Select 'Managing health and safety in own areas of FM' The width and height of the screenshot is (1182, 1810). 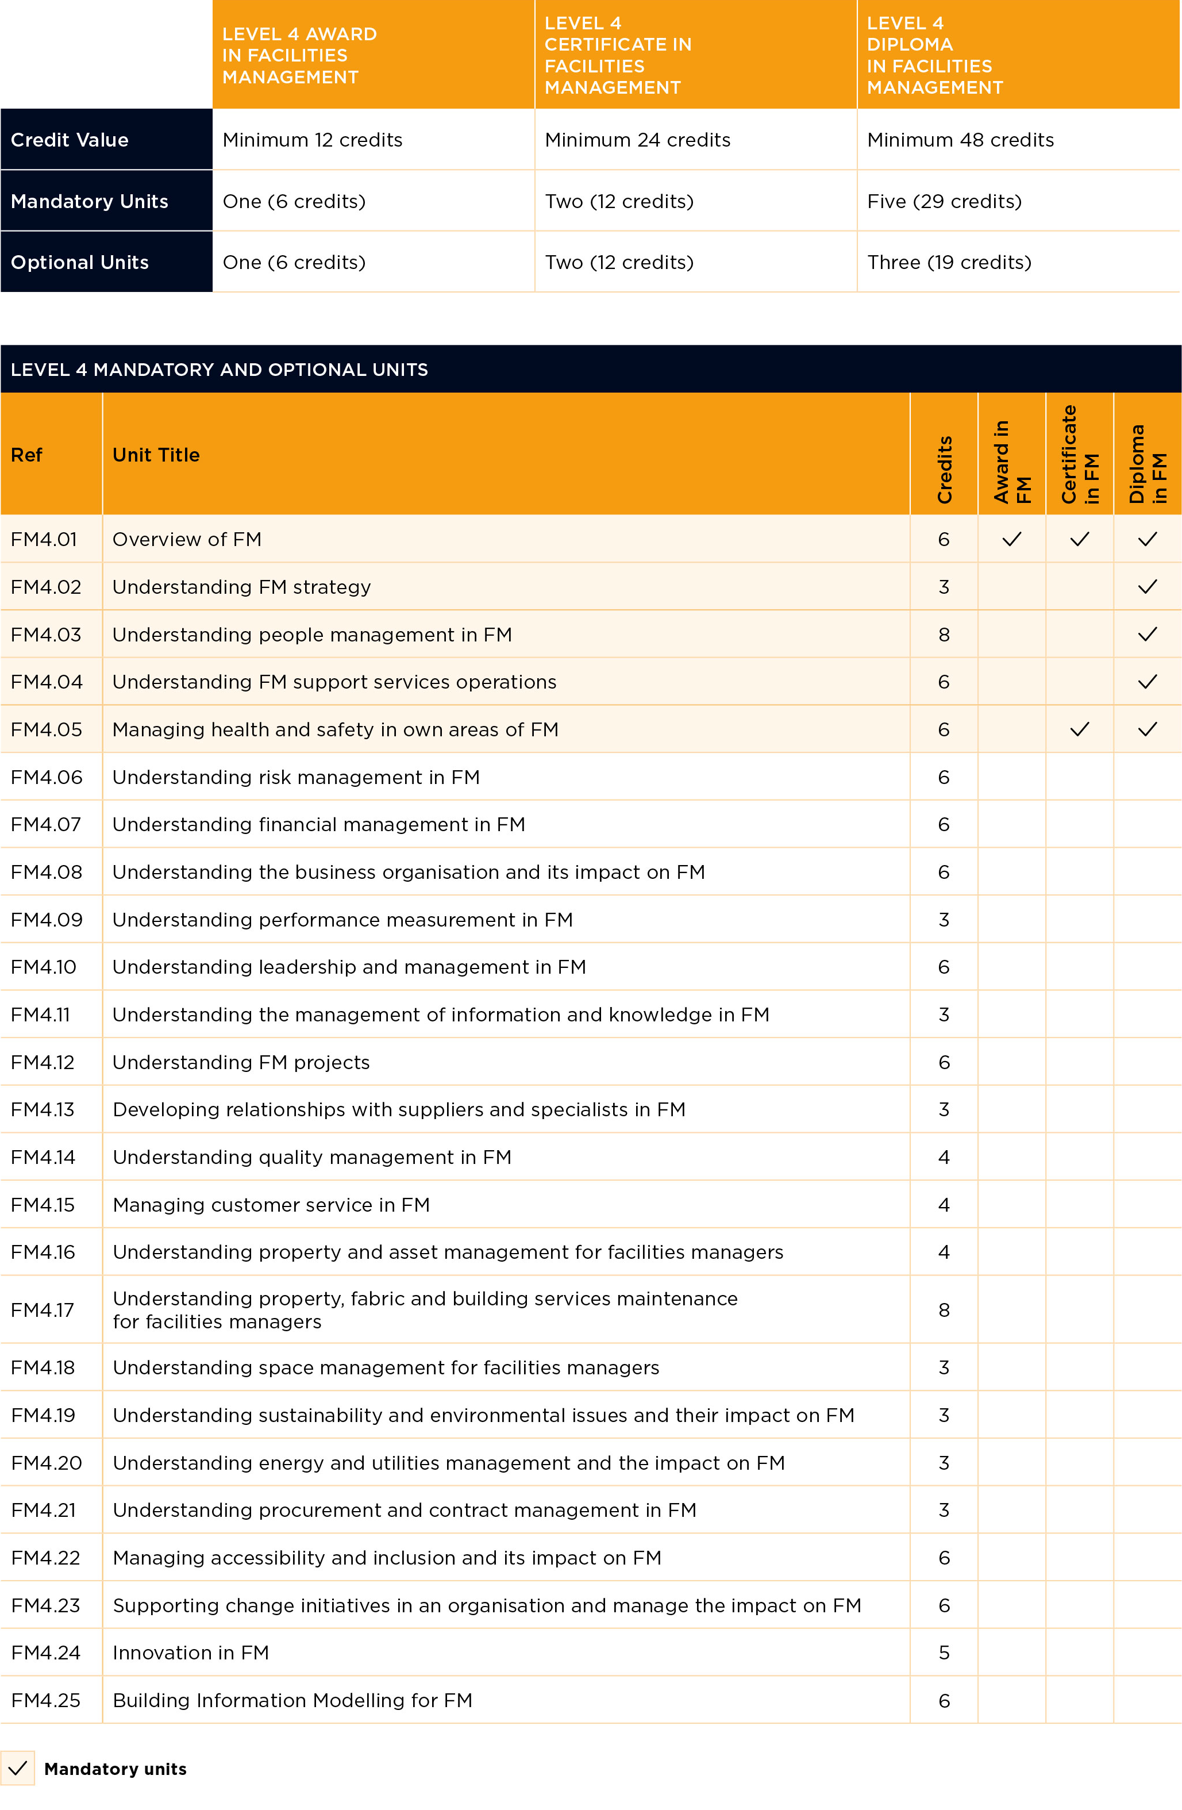pos(335,729)
